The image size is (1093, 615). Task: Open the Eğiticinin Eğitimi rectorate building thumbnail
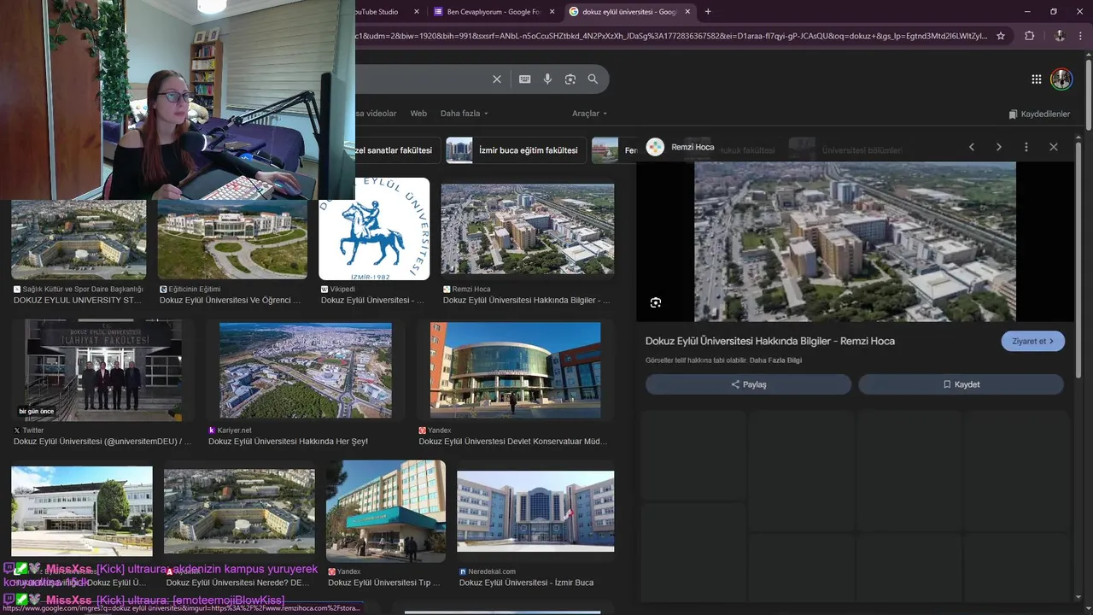click(x=232, y=238)
